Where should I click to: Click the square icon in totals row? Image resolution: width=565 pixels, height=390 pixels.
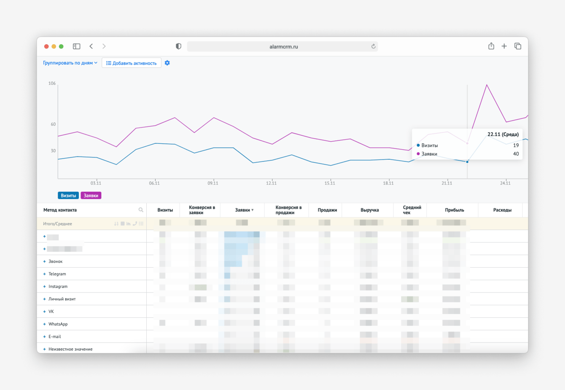click(x=122, y=224)
